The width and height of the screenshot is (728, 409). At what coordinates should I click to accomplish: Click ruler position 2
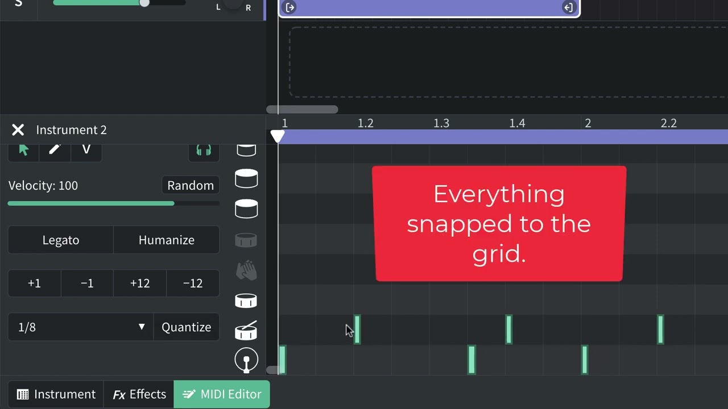tap(588, 123)
